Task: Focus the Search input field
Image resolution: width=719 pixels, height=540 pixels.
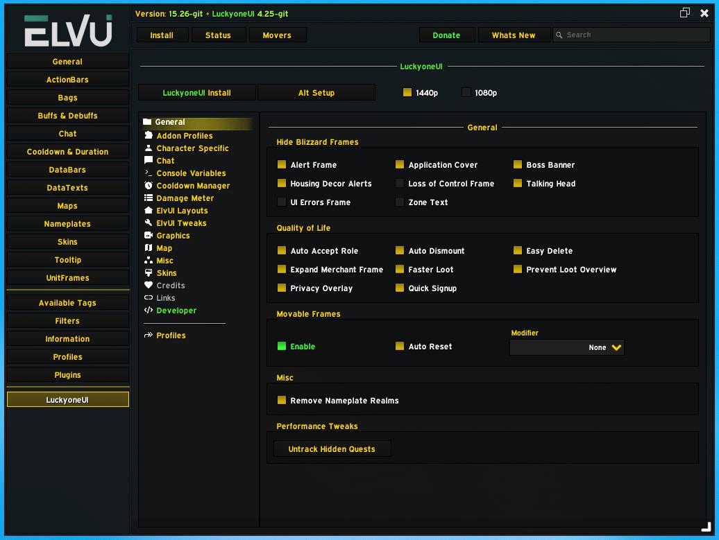Action: (632, 35)
